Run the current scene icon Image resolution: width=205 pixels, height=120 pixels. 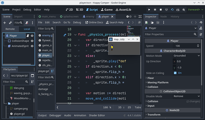178,10
